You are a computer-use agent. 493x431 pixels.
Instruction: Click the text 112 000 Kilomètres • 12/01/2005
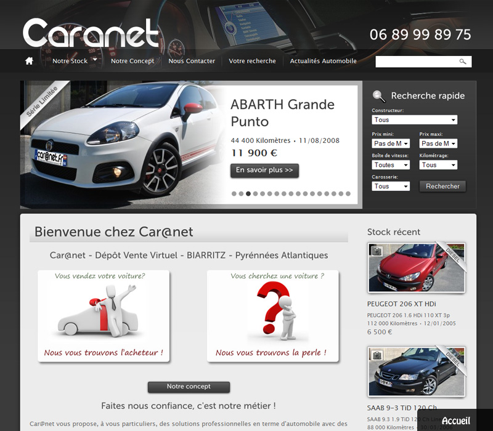pos(411,324)
